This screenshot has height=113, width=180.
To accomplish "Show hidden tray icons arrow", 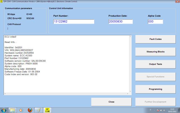I will click(154, 110).
